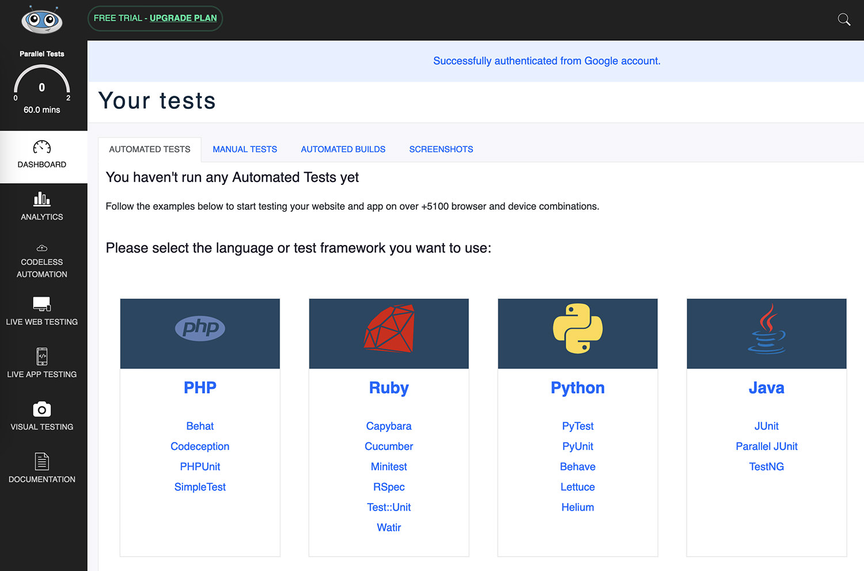Open Visual Testing camera icon
Viewport: 864px width, 571px height.
(x=42, y=409)
